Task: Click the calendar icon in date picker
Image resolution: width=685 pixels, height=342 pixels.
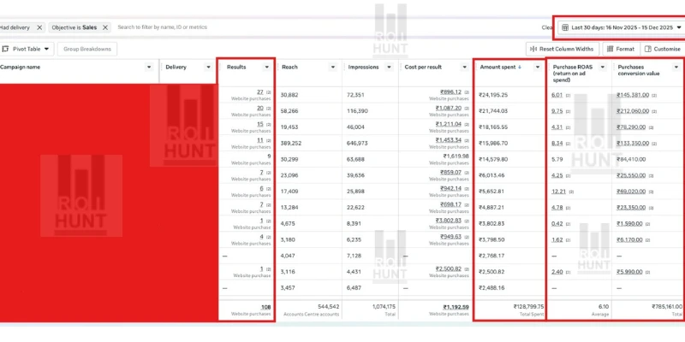Action: click(565, 27)
